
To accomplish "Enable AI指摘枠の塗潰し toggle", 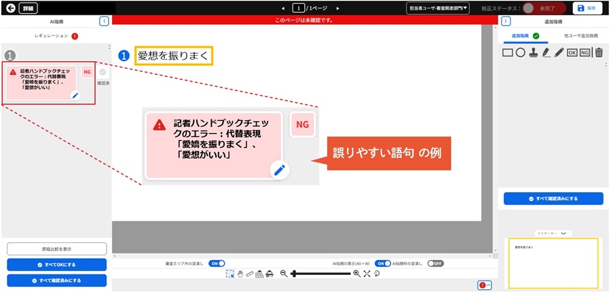I will 435,263.
